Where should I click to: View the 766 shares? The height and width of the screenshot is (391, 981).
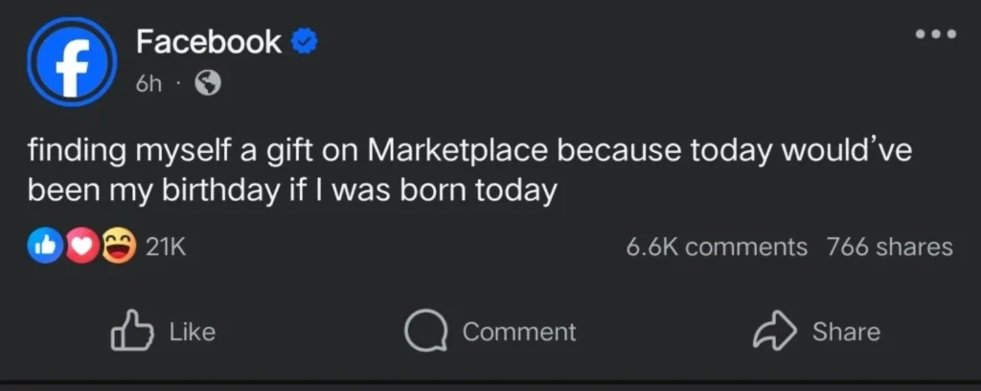889,248
